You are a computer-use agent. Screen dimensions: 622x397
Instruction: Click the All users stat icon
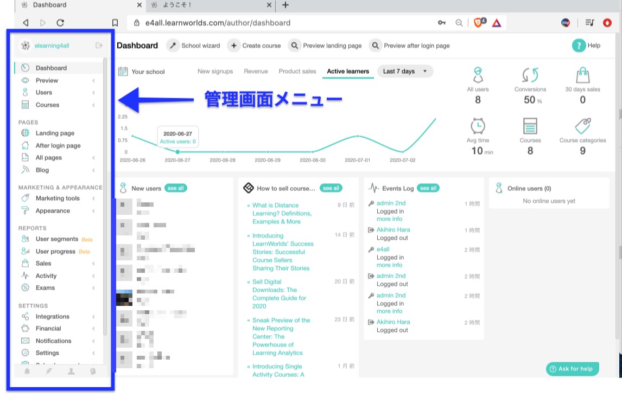[x=478, y=74]
